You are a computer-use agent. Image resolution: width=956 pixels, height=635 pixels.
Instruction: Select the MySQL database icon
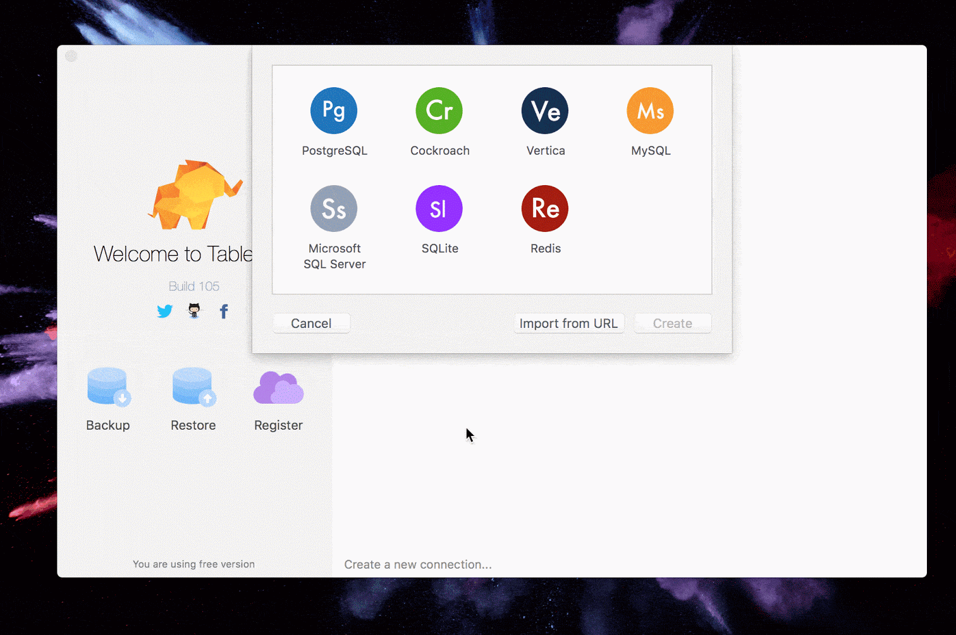(x=651, y=111)
